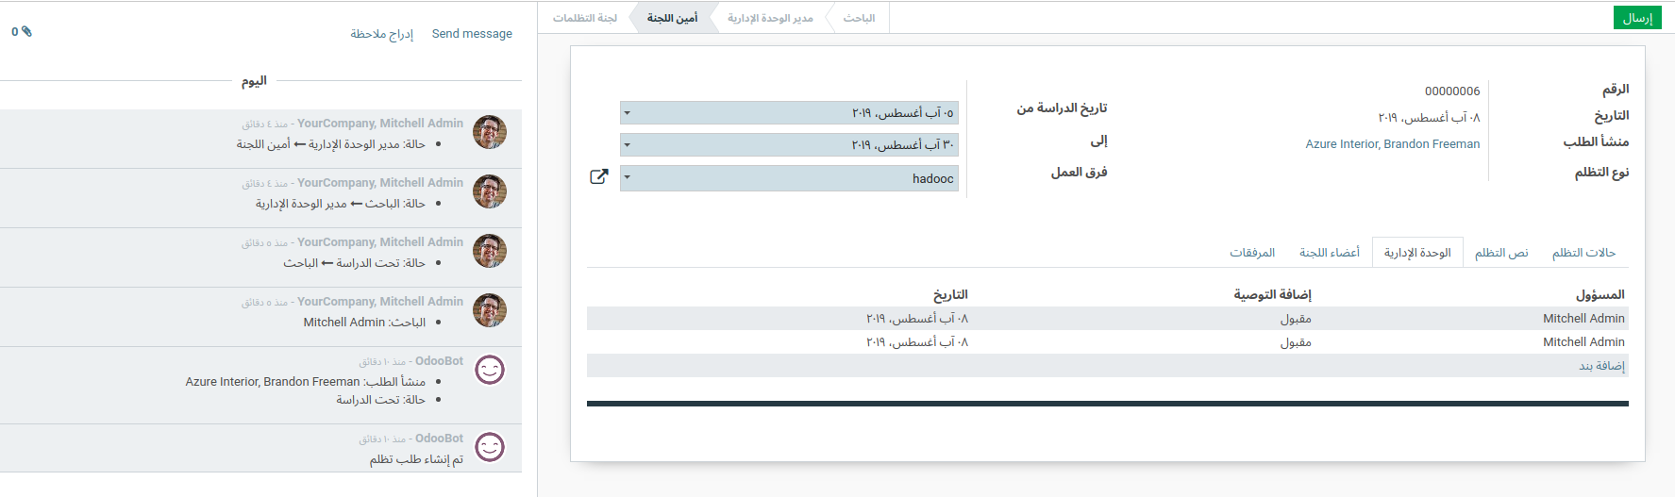The width and height of the screenshot is (1675, 497).
Task: Expand the study end date dropdown
Action: point(627,145)
